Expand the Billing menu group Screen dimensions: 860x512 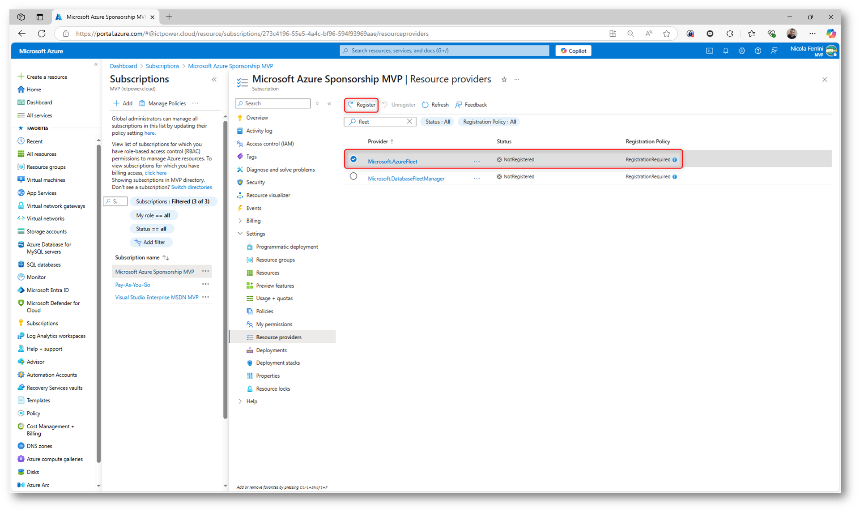240,221
